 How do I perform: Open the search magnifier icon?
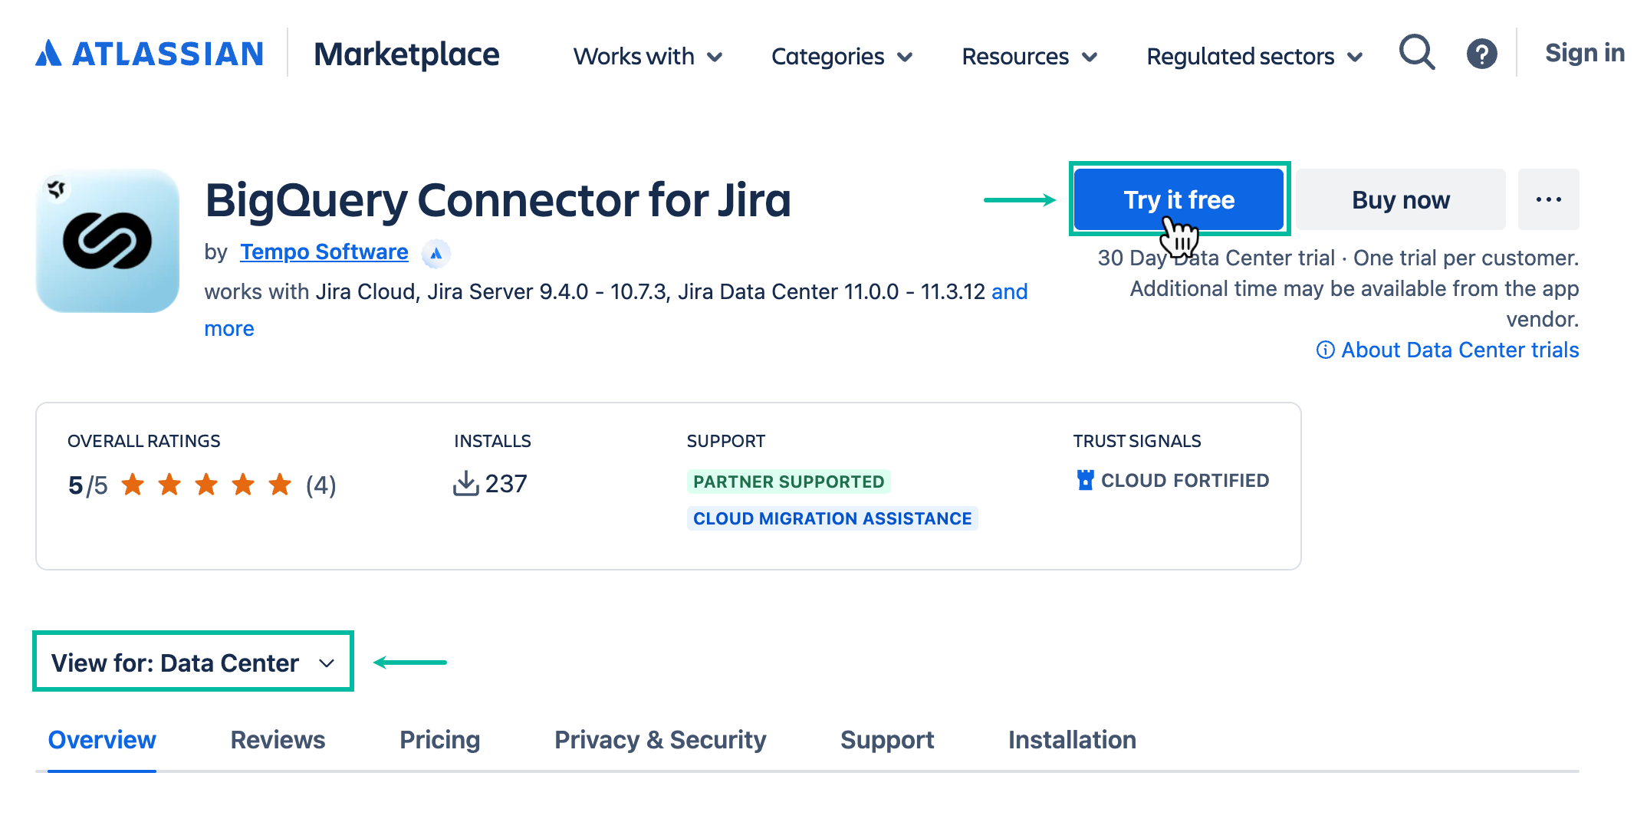click(1416, 53)
